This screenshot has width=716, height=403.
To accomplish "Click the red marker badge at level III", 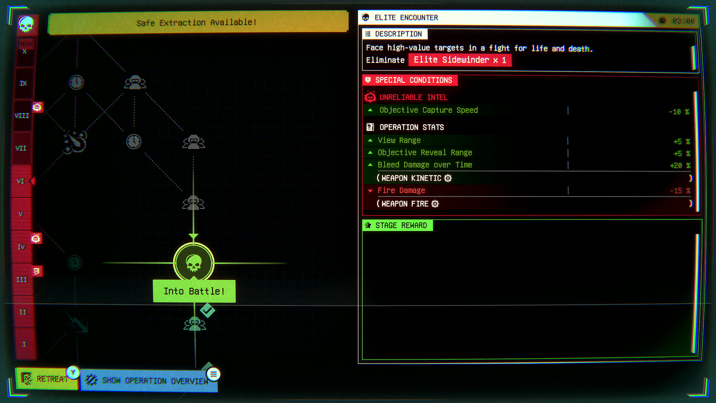I will (x=37, y=271).
